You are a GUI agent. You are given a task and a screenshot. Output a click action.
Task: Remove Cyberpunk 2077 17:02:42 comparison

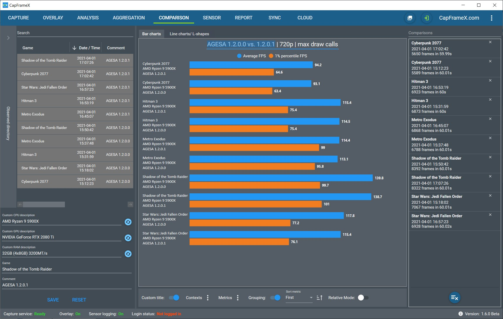(490, 42)
